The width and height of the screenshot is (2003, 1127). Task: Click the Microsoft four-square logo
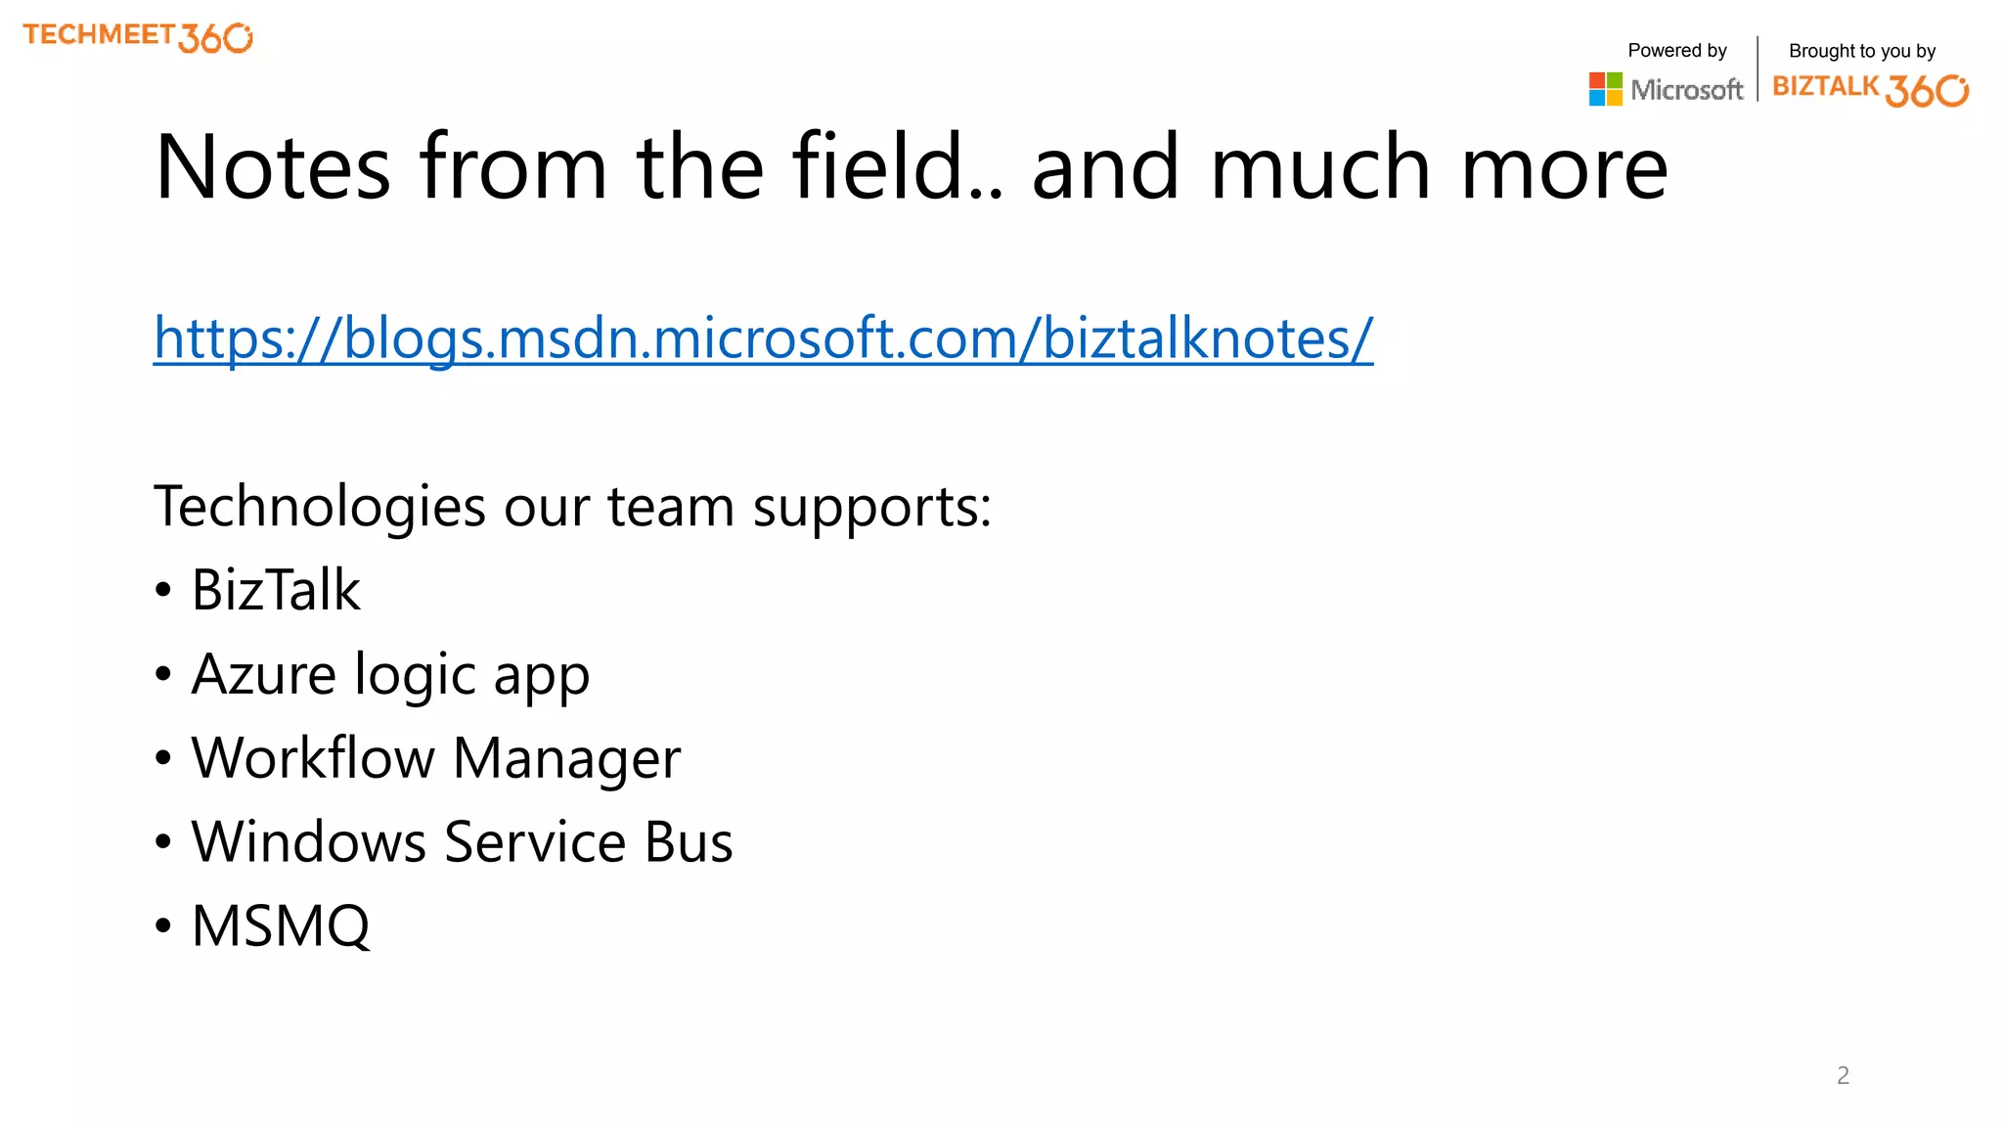[1605, 89]
